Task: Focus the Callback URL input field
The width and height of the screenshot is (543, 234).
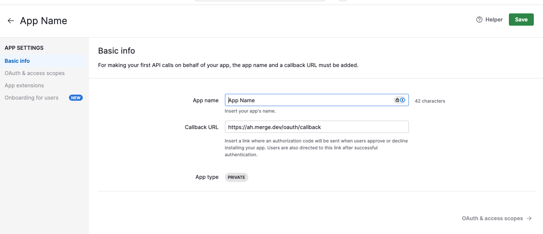Action: pyautogui.click(x=317, y=127)
